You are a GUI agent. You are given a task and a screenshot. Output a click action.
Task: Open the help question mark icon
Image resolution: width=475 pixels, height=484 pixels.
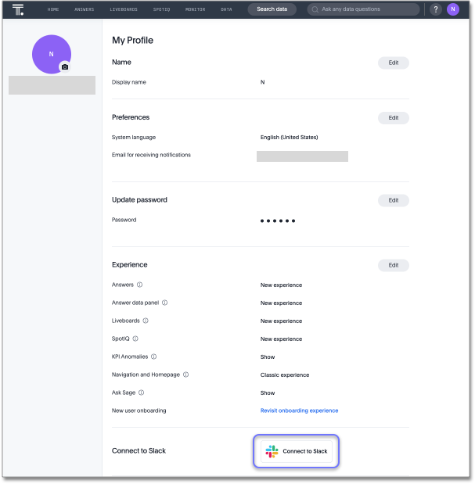pyautogui.click(x=436, y=9)
